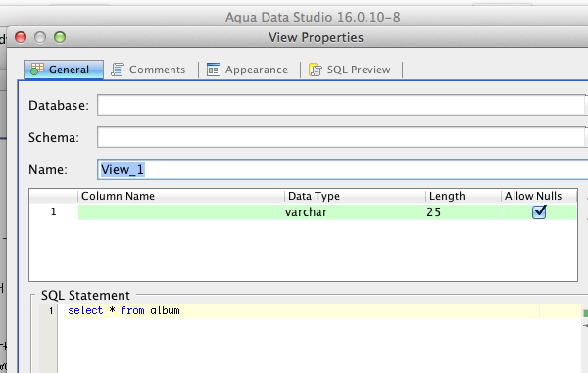Switch to the General tab
The height and width of the screenshot is (373, 588).
[64, 70]
